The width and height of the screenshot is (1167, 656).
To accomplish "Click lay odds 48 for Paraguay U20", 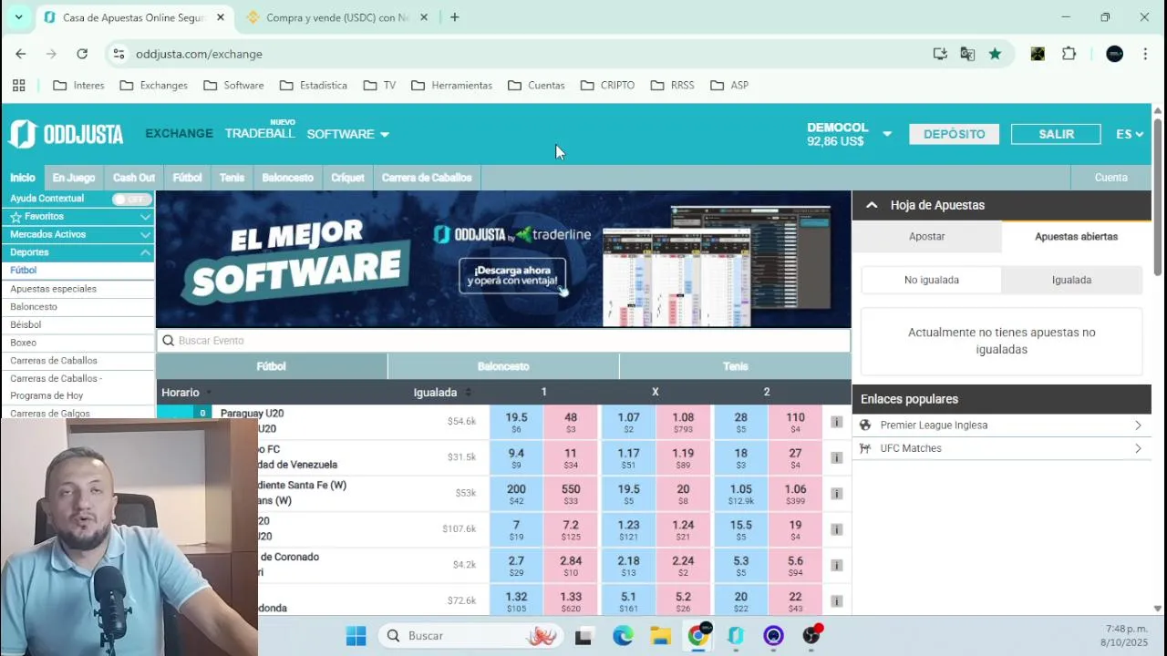I will click(571, 422).
